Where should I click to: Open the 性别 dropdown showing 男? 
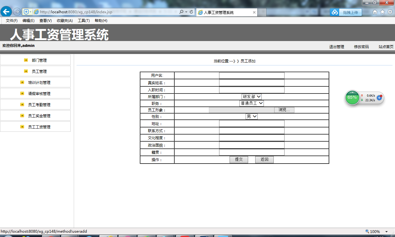click(252, 117)
